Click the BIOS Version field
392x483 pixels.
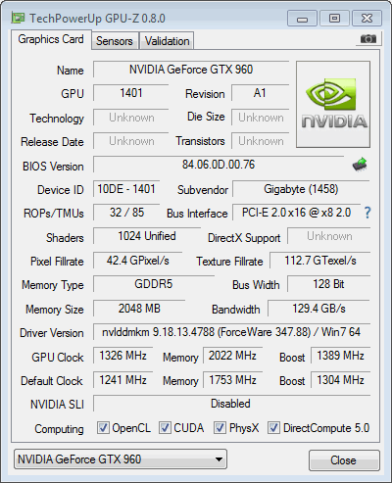pyautogui.click(x=219, y=165)
